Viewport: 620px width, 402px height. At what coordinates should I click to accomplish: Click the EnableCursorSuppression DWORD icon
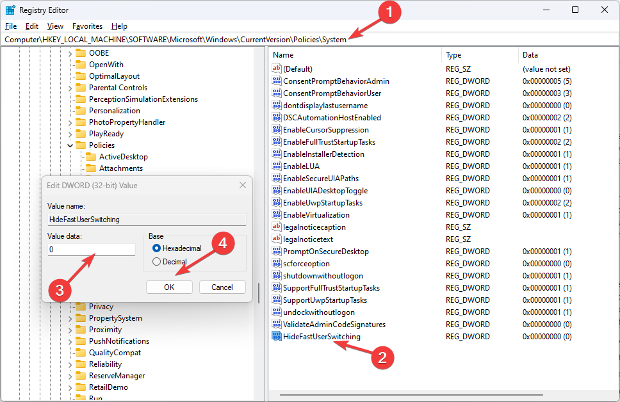click(277, 129)
